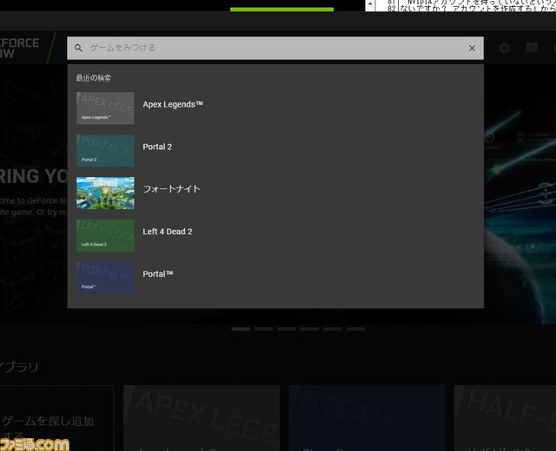
Task: Go to last banner carousel indicator
Action: (355, 329)
